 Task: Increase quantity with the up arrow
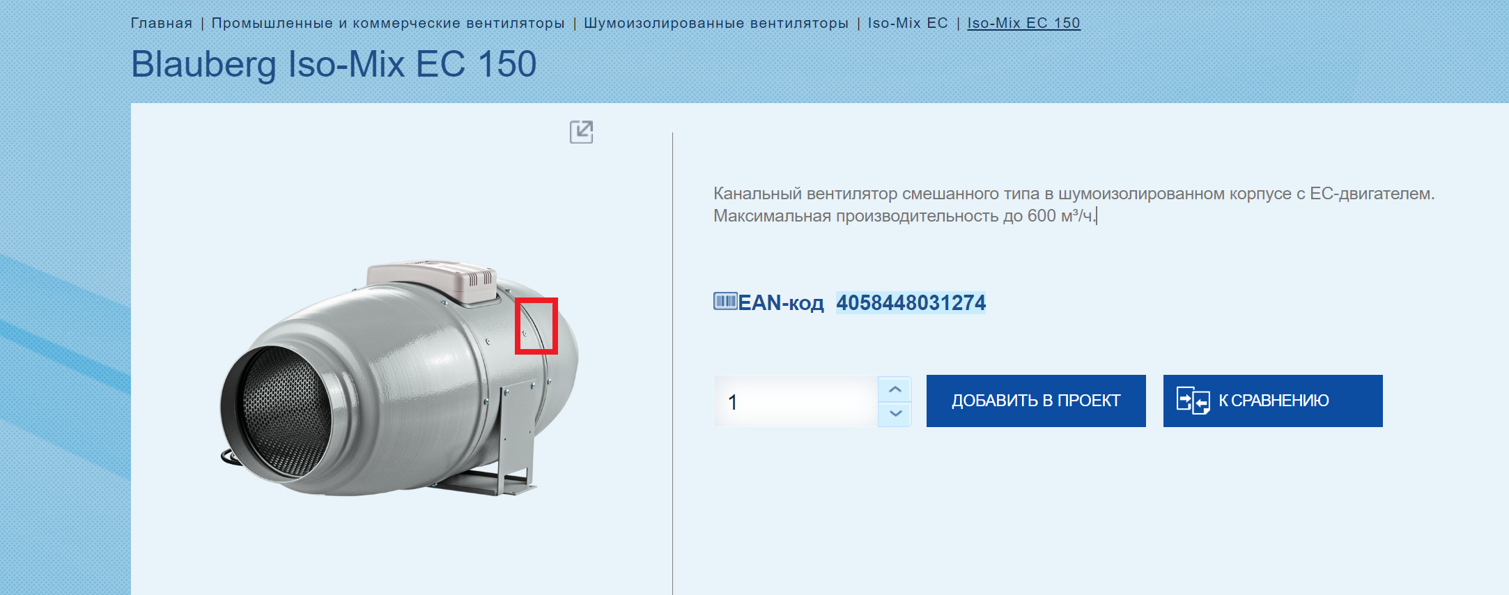coord(895,389)
